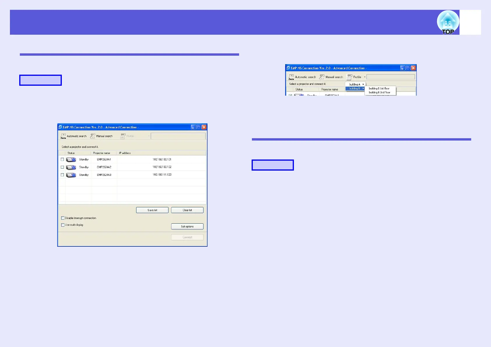The image size is (491, 347).
Task: Click the Save list button
Action: pyautogui.click(x=152, y=210)
